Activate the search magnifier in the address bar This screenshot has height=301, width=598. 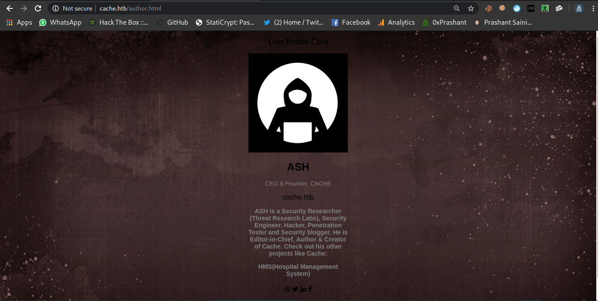tap(456, 8)
